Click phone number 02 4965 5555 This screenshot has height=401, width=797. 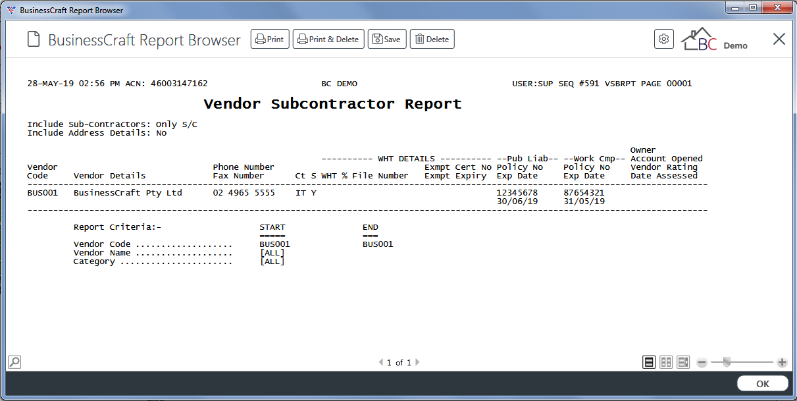[x=244, y=193]
